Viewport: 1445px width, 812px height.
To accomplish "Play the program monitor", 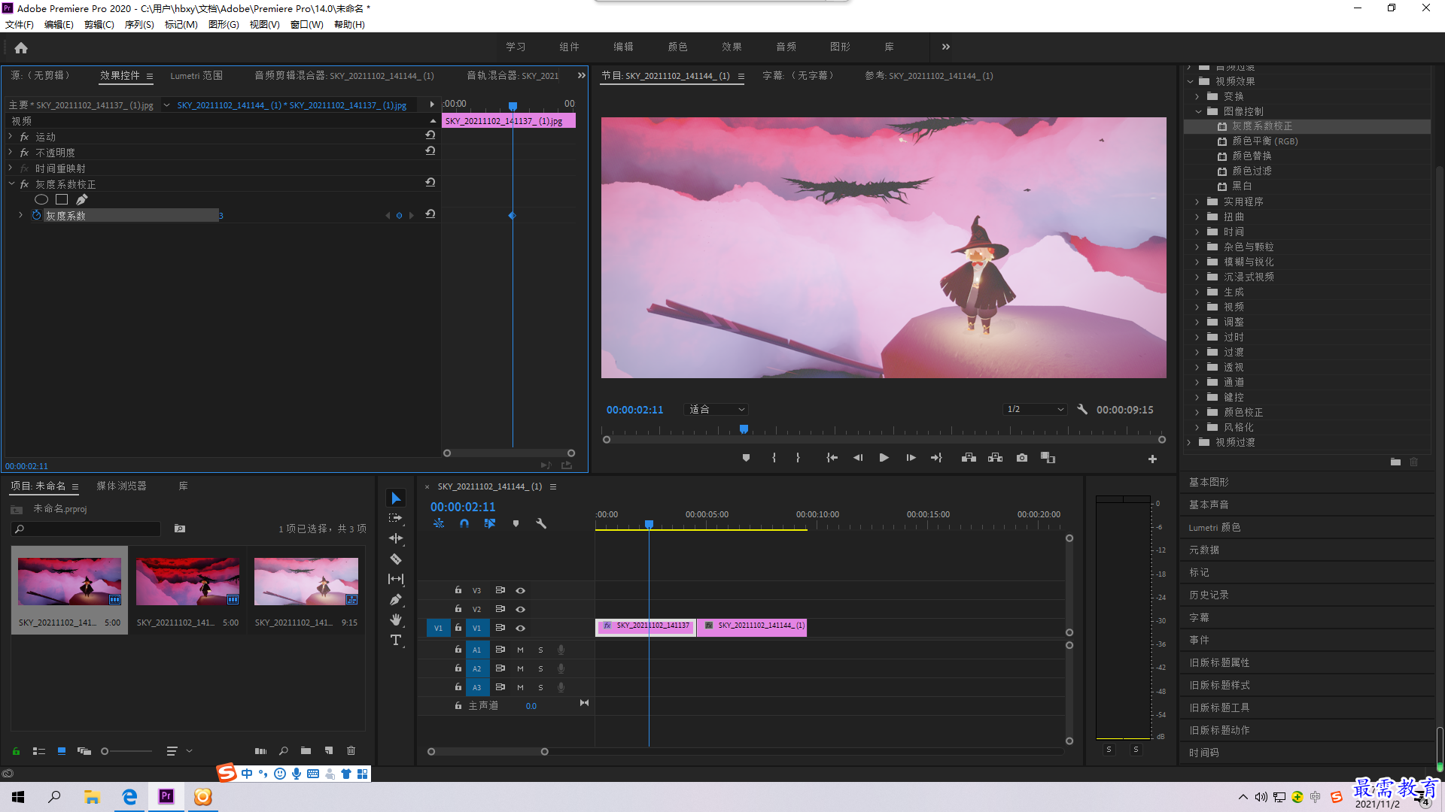I will pyautogui.click(x=884, y=458).
